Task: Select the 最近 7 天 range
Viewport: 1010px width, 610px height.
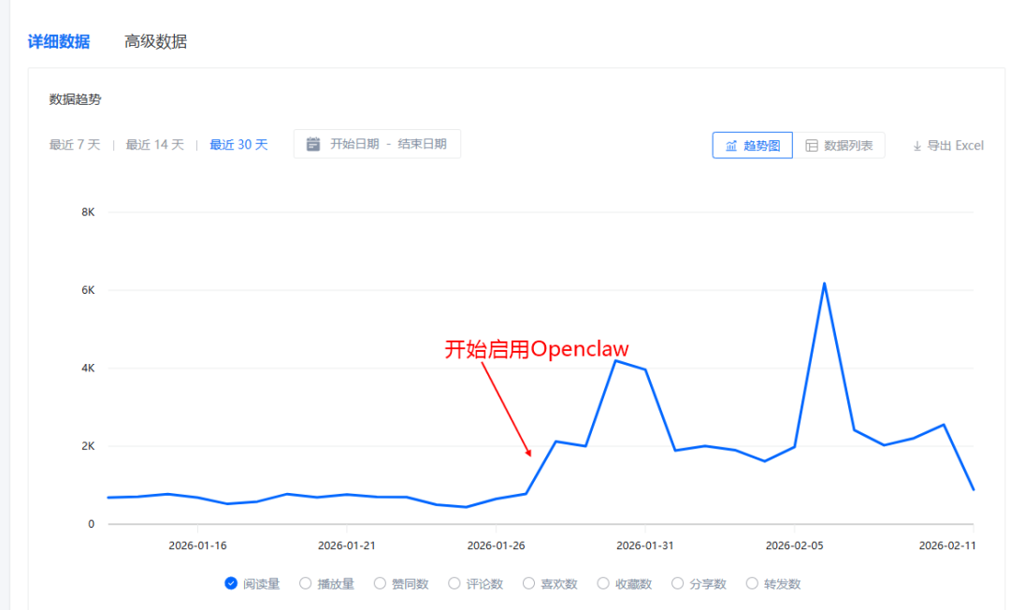Action: (x=75, y=145)
